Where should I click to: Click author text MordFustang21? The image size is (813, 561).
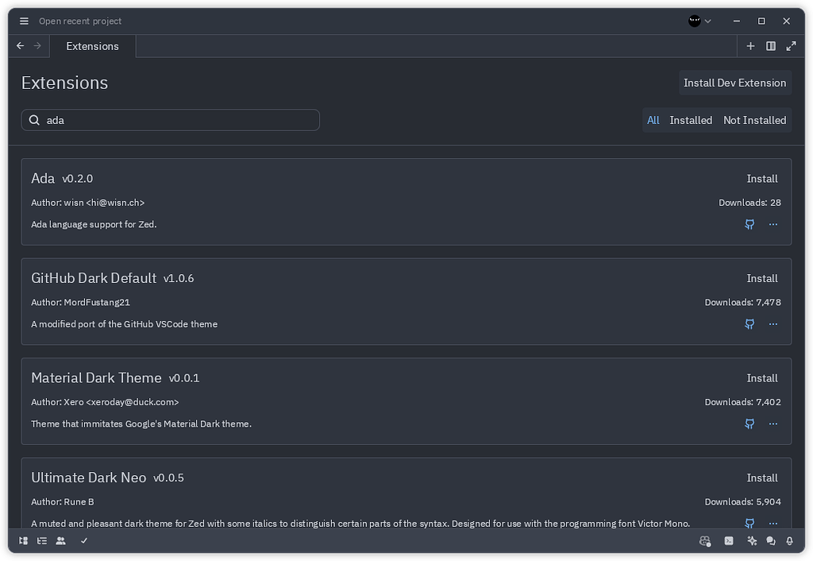coord(97,302)
